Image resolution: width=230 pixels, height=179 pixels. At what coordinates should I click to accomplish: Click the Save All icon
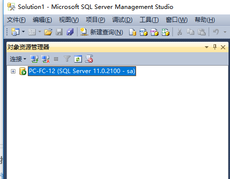70,32
